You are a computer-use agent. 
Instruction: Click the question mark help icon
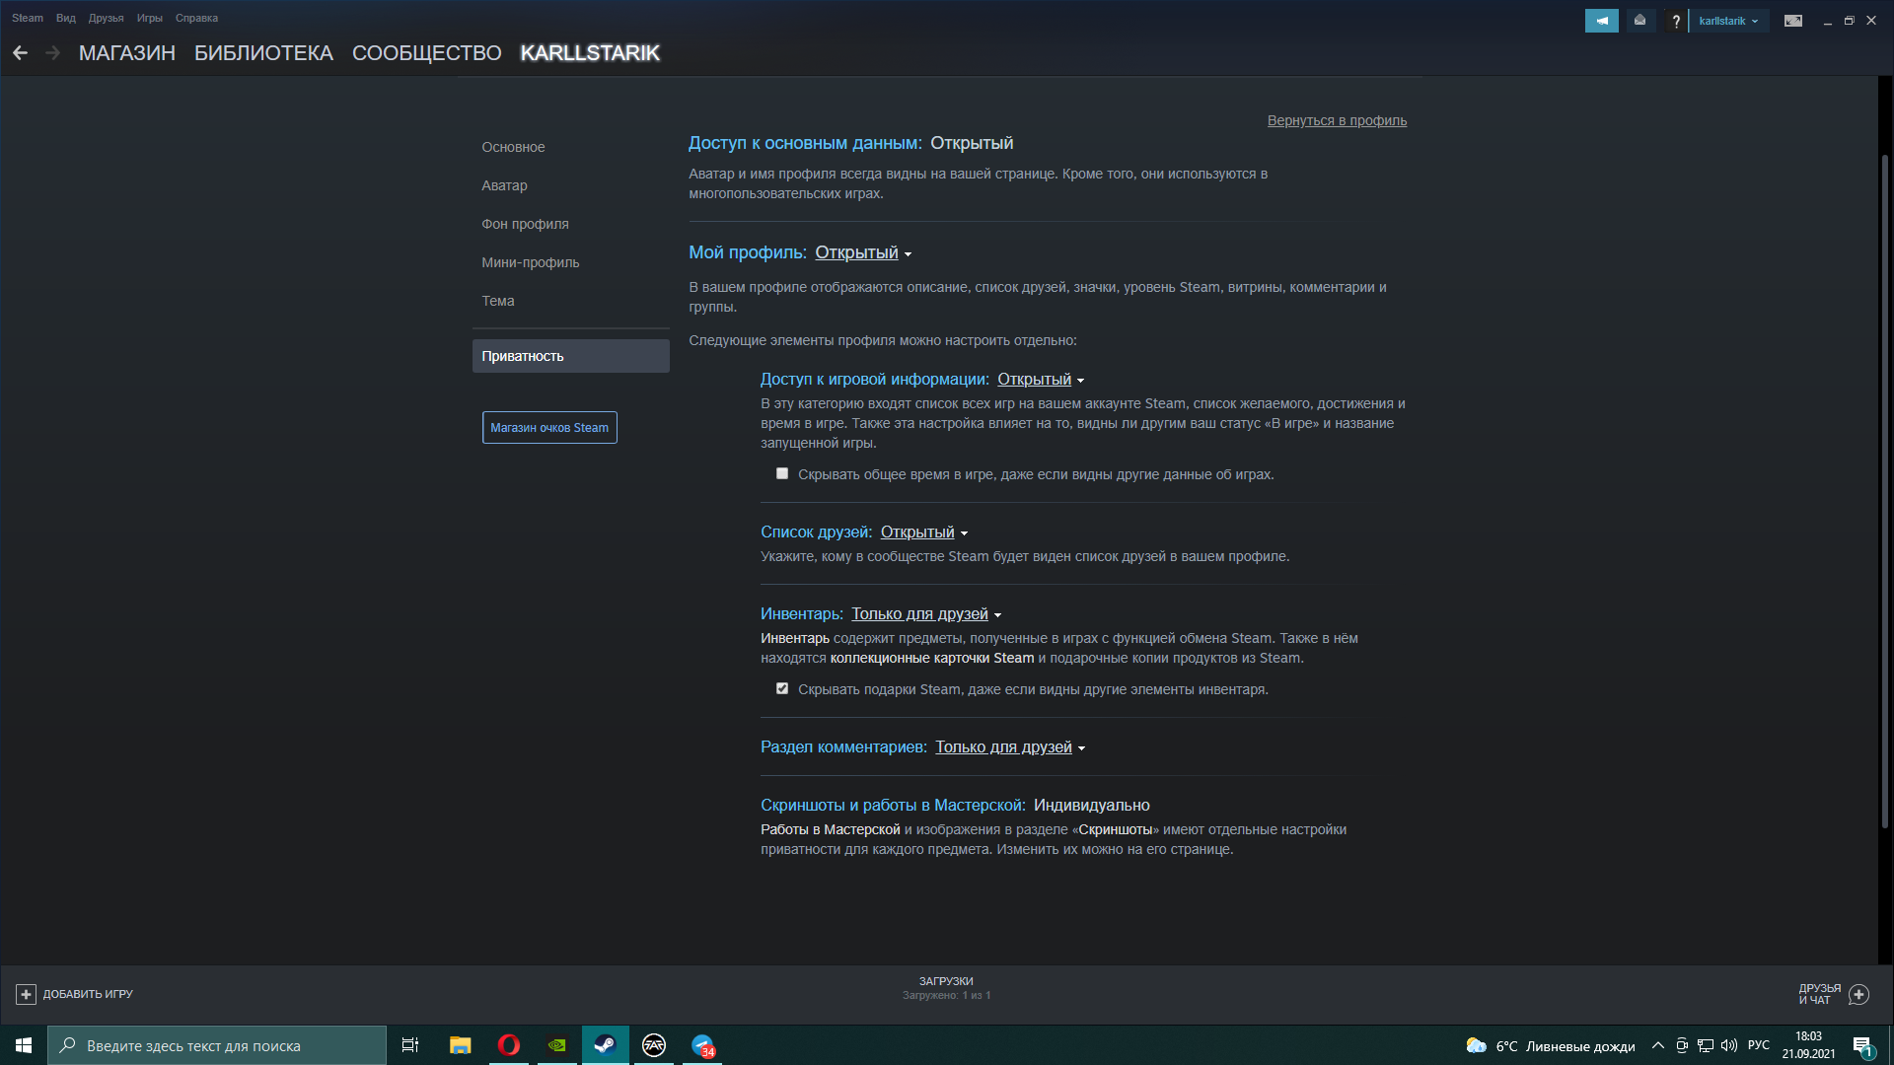pyautogui.click(x=1676, y=21)
